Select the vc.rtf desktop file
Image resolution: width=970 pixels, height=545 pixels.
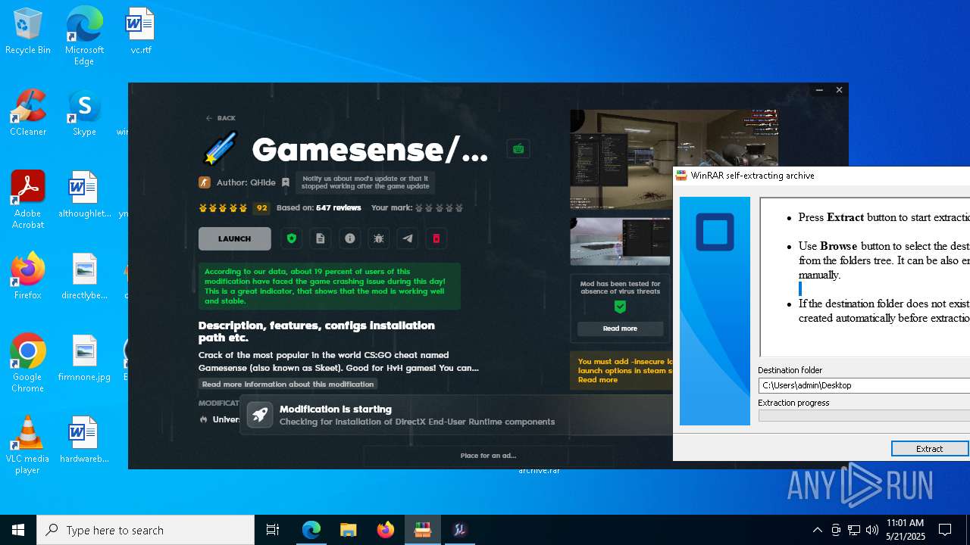point(140,32)
